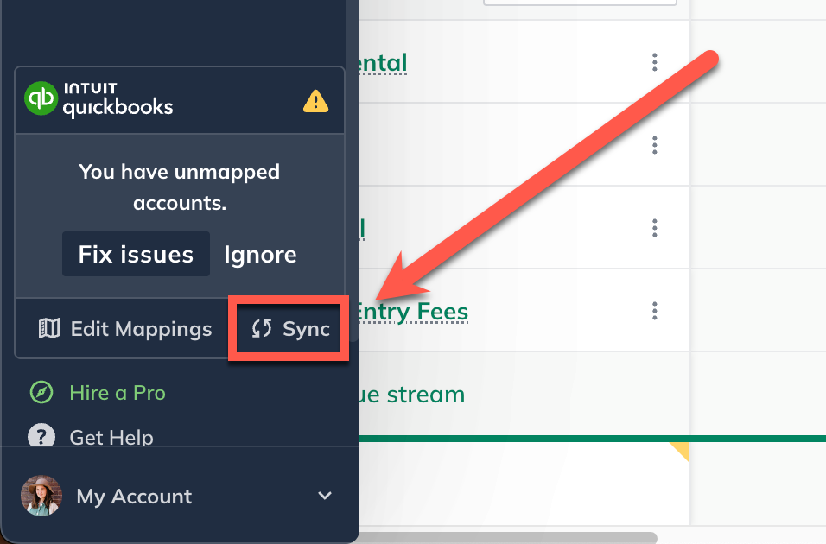This screenshot has height=544, width=826.
Task: Click the Ignore option for unmapped accounts
Action: pos(260,254)
